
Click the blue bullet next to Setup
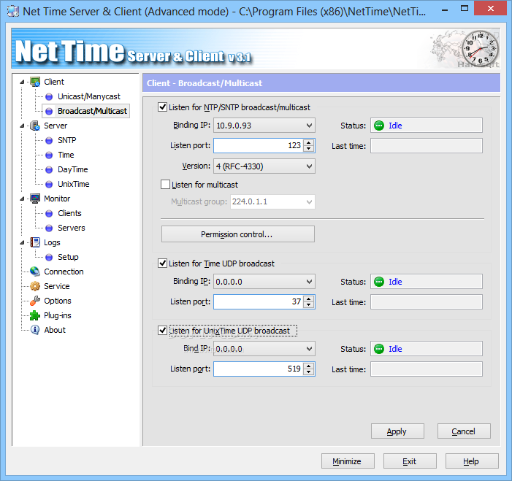click(49, 257)
